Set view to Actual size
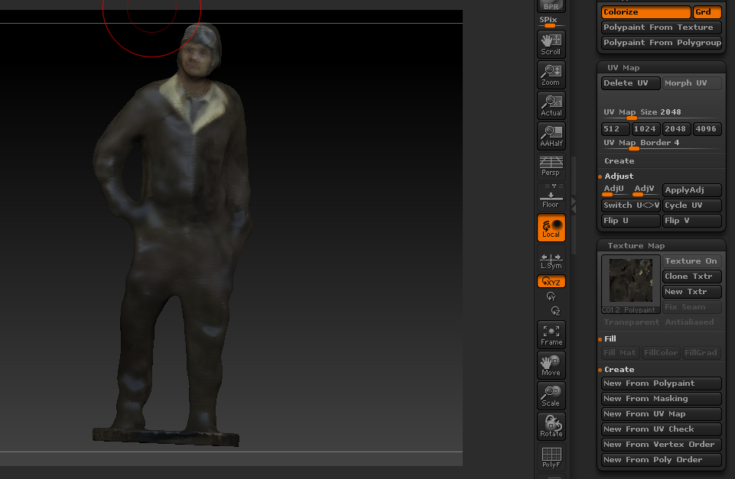Viewport: 735px width, 479px height. (551, 105)
